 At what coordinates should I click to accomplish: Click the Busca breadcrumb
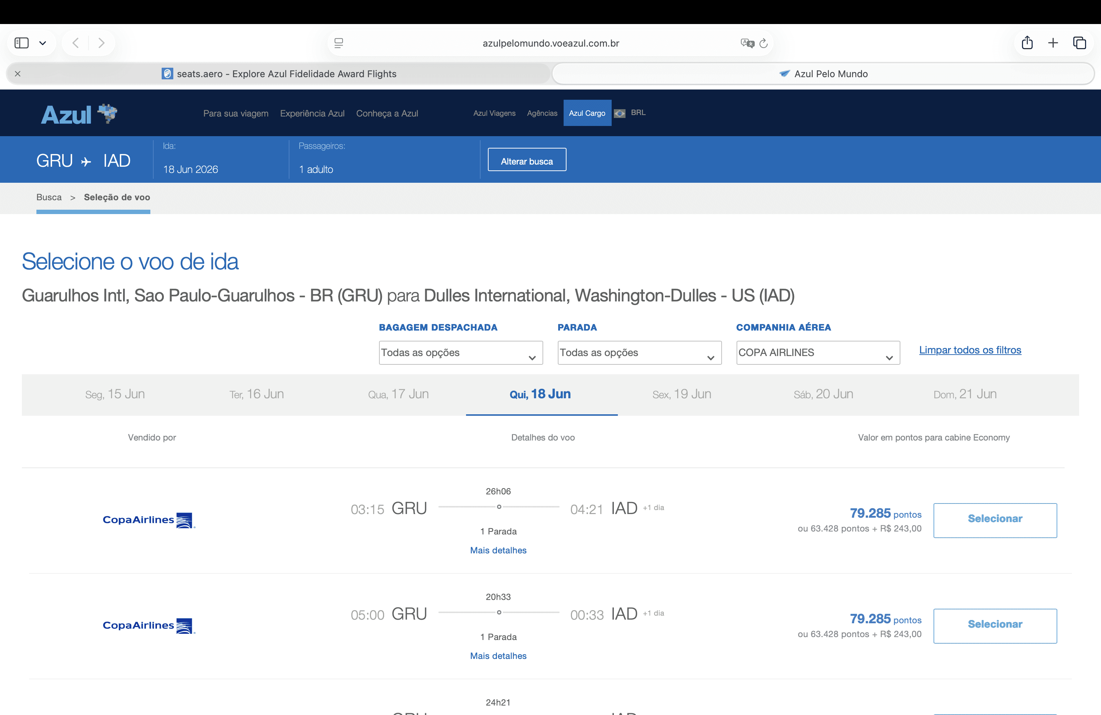point(49,197)
